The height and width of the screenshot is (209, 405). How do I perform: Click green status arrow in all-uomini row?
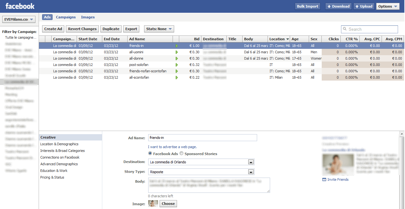tap(177, 52)
